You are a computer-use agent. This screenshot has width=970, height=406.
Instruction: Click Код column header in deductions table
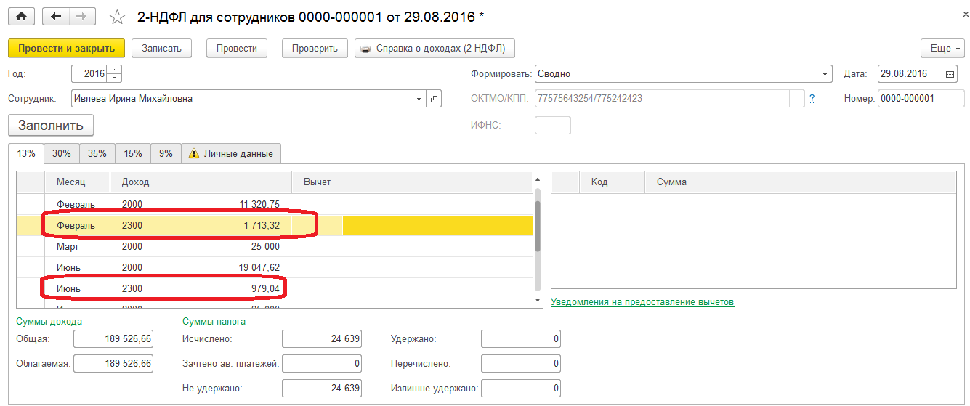tap(612, 182)
